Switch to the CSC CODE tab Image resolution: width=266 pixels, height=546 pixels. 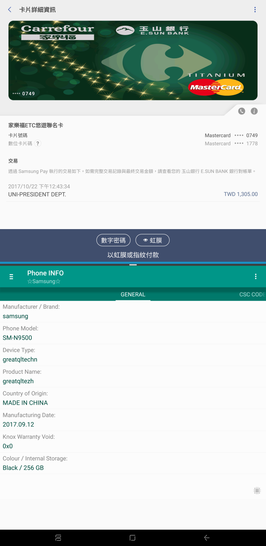point(252,294)
